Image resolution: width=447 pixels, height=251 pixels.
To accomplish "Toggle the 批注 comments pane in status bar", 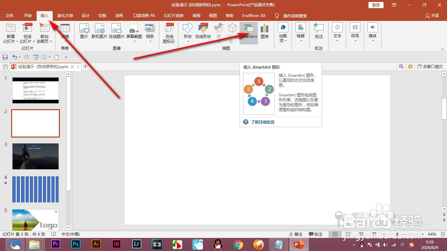I will [x=315, y=234].
